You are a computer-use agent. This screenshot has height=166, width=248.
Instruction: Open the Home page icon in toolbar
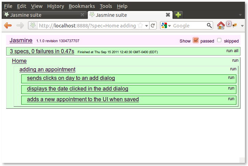click(x=221, y=25)
